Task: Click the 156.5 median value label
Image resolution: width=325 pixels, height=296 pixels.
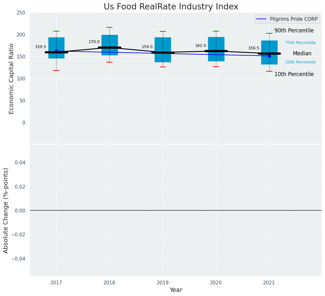Action: [x=254, y=48]
